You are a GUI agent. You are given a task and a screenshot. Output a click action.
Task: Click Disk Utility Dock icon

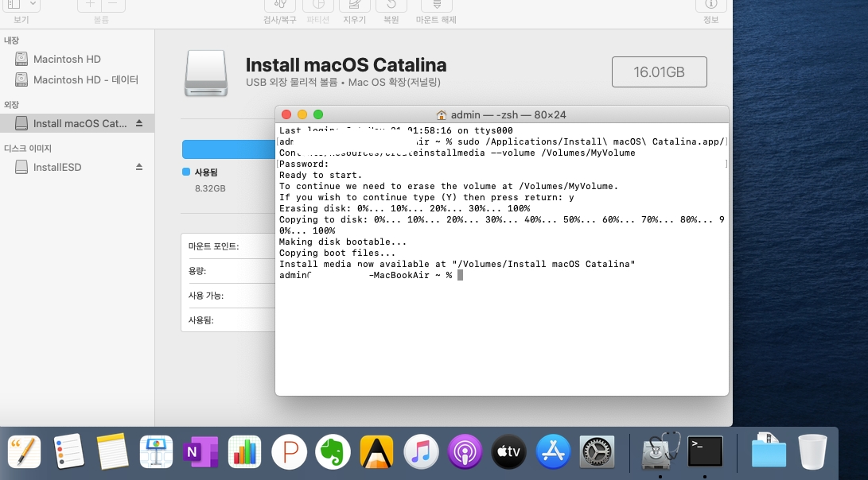coord(660,450)
